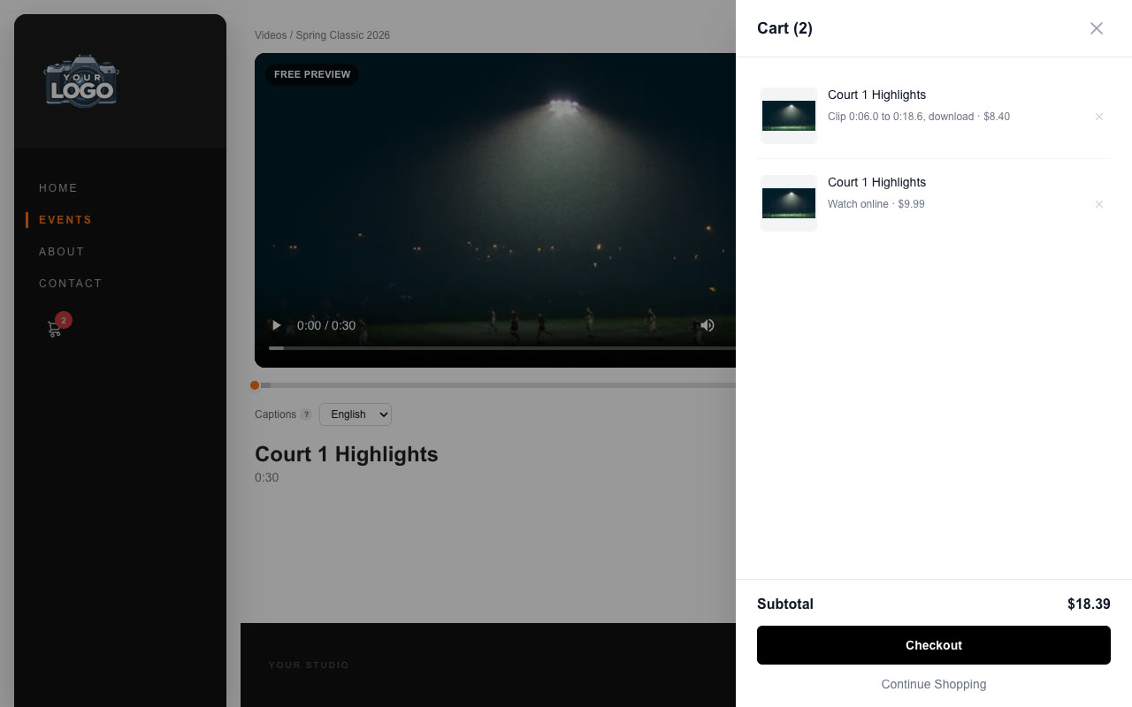The height and width of the screenshot is (707, 1132).
Task: Click the orange clip range handle below the video
Action: (x=255, y=385)
